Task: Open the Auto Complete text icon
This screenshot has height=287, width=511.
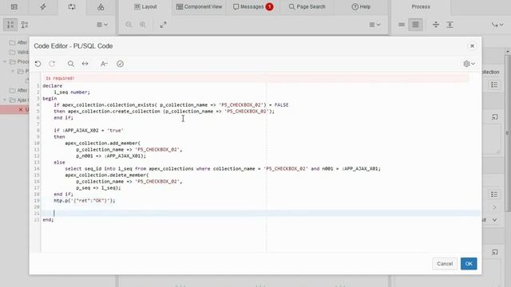Action: pyautogui.click(x=104, y=64)
